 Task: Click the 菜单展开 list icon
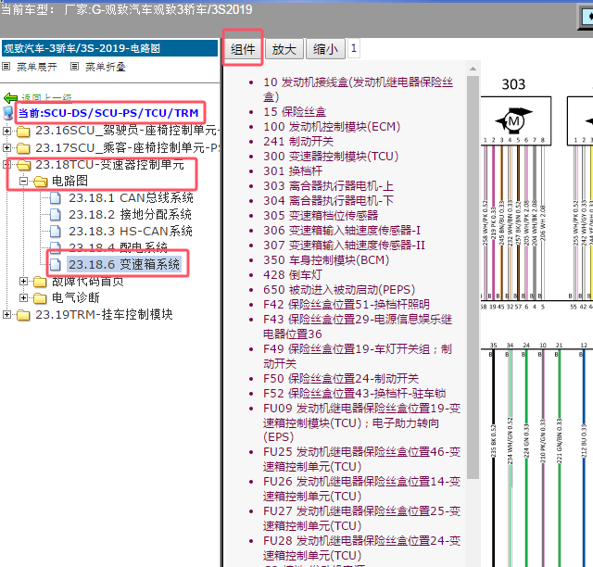(x=6, y=67)
